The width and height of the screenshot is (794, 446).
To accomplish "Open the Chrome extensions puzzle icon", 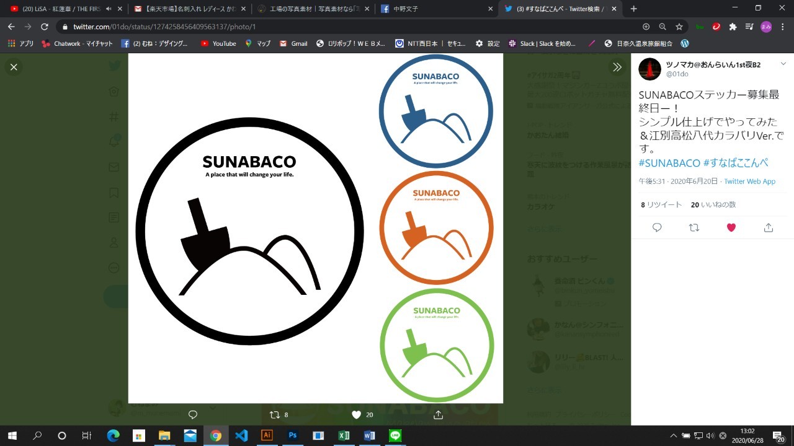I will (x=733, y=27).
